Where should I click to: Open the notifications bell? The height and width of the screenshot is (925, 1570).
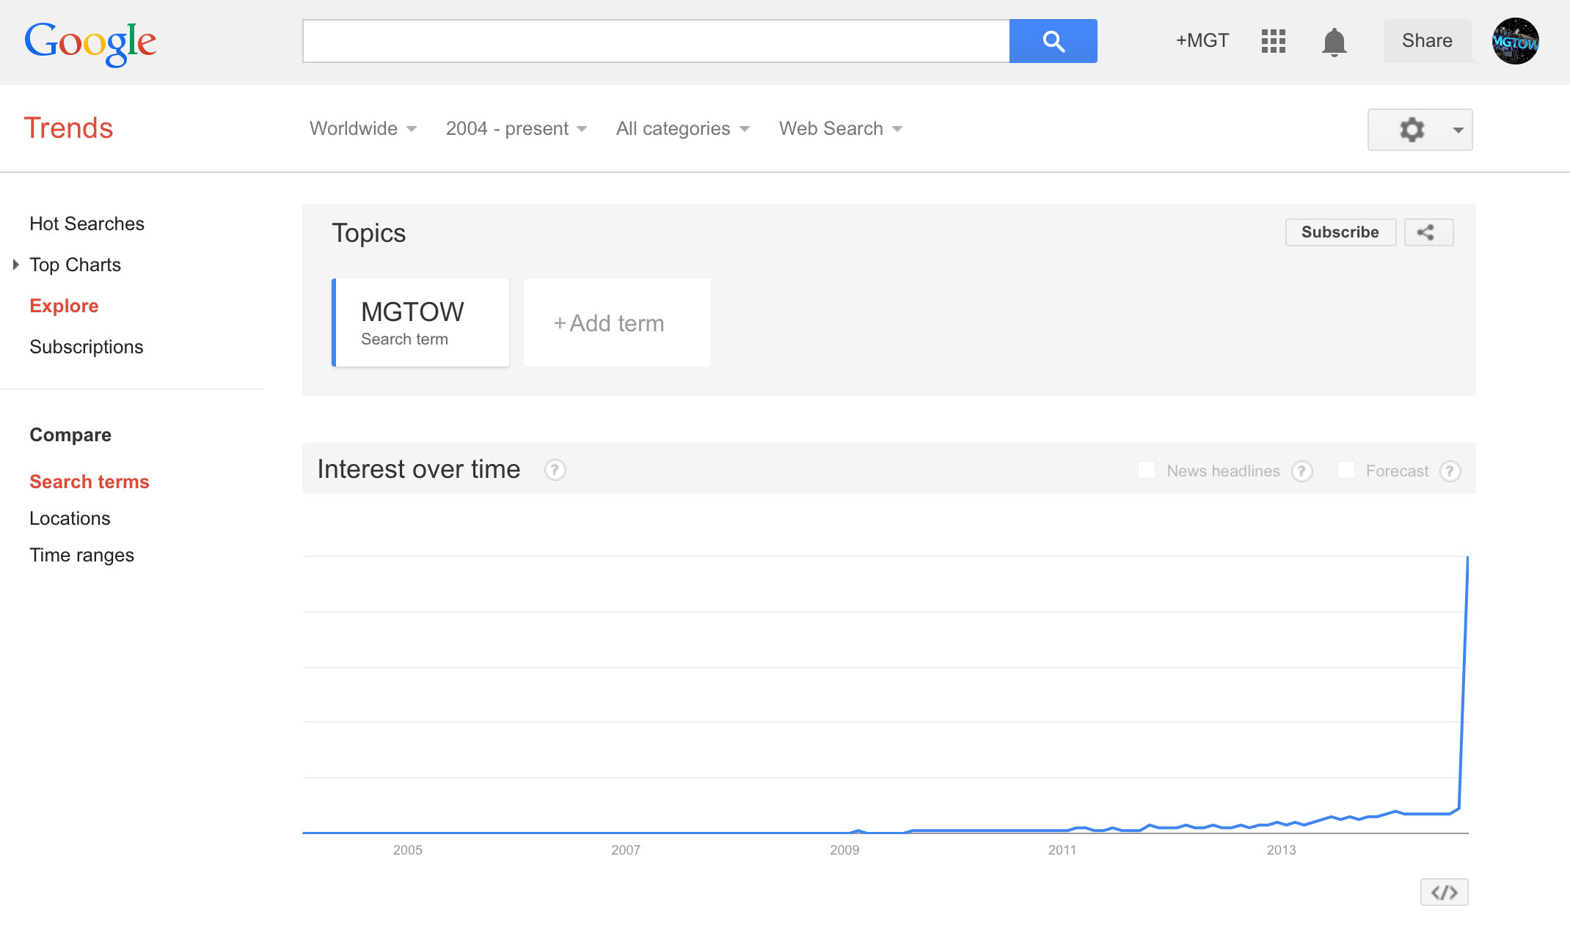(1334, 42)
